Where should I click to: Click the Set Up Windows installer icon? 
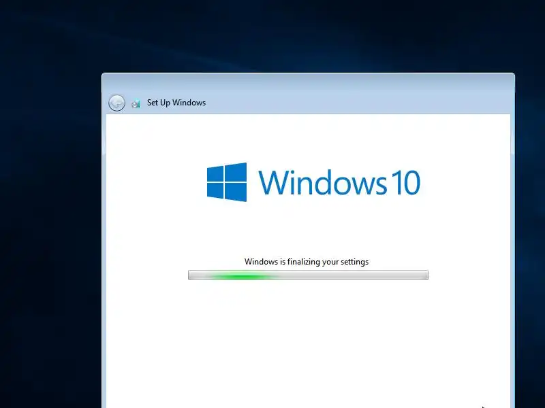tap(136, 103)
